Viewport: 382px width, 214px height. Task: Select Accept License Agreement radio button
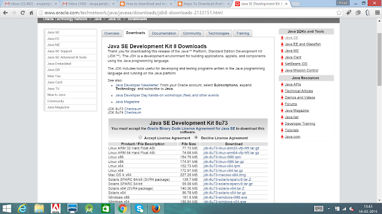140,137
